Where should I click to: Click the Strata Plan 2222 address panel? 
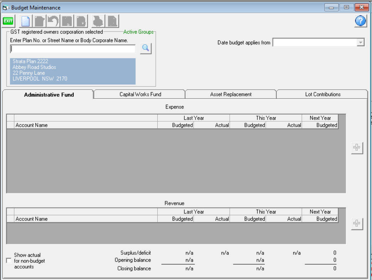pyautogui.click(x=73, y=71)
